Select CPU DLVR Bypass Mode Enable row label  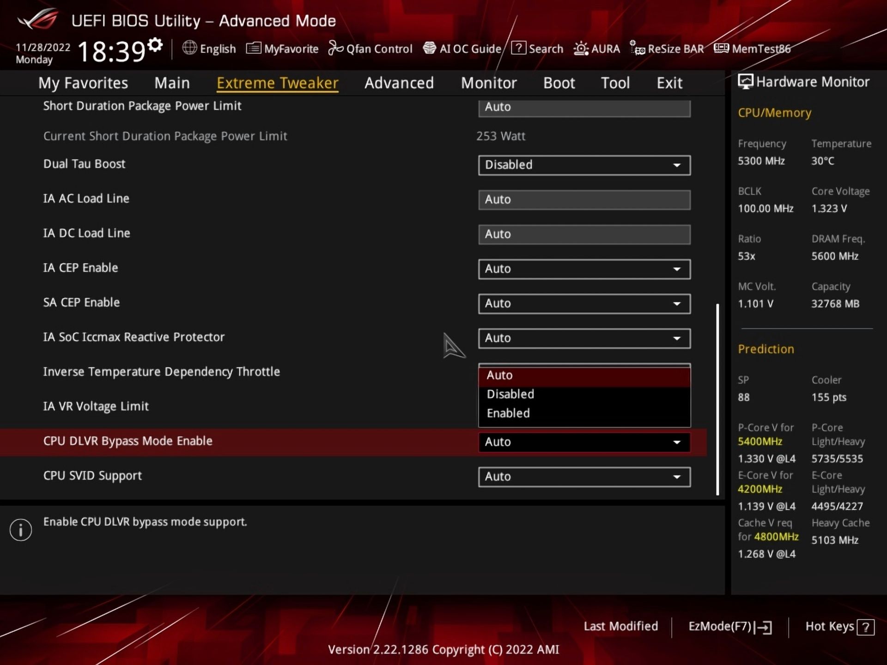[x=128, y=441]
